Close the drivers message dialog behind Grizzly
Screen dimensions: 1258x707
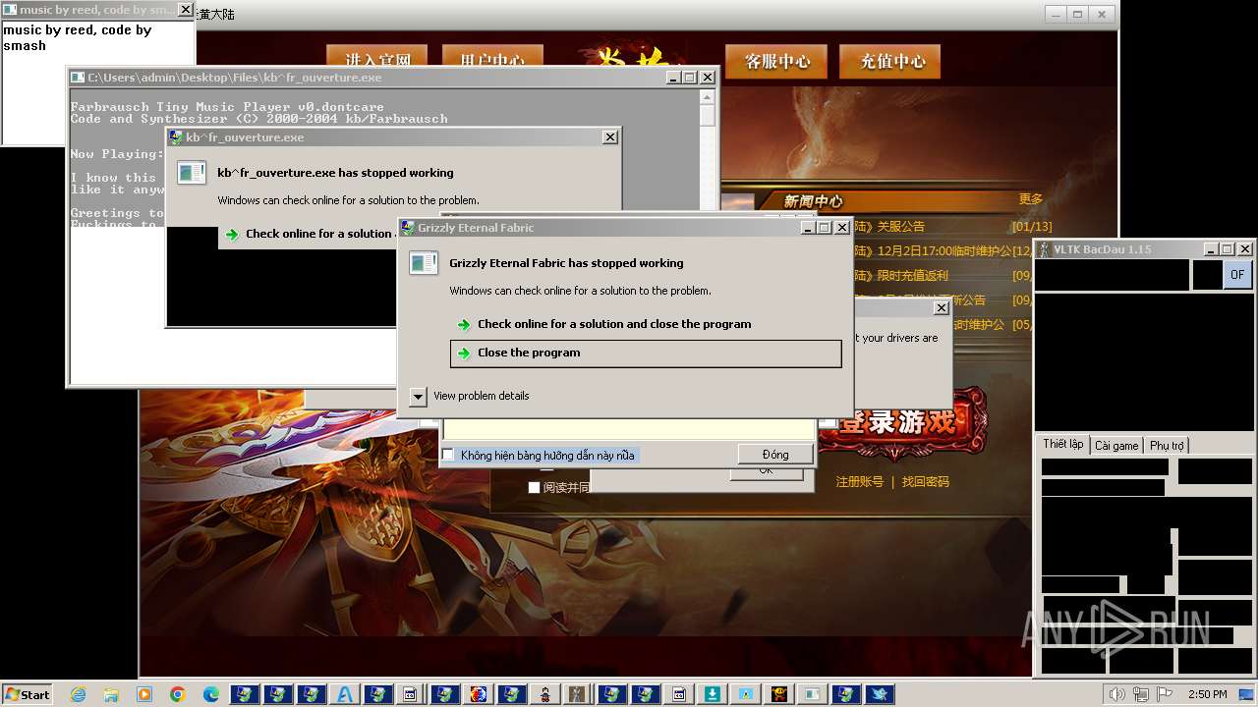tap(941, 308)
